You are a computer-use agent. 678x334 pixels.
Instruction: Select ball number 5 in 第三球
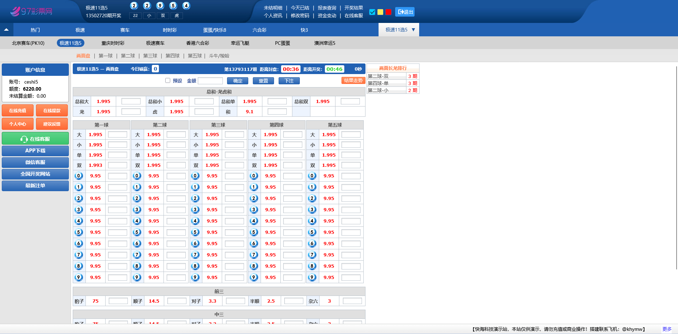click(195, 232)
